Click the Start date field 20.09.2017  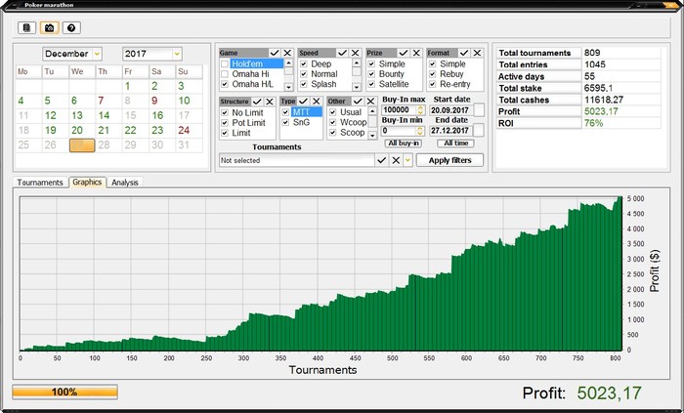click(451, 109)
